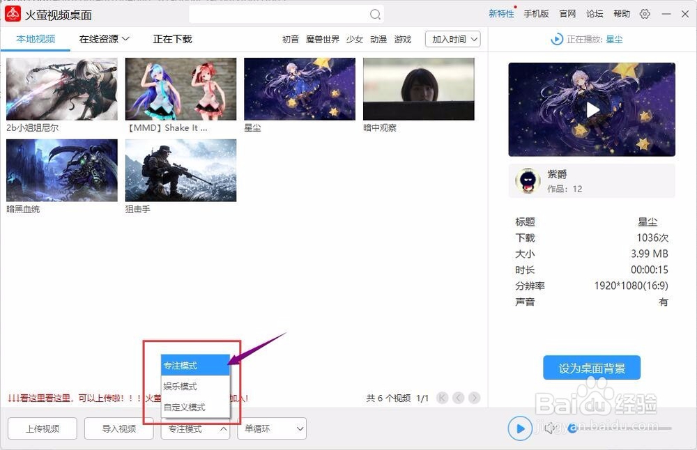
Task: Click the red upload announcement text
Action: tap(128, 398)
